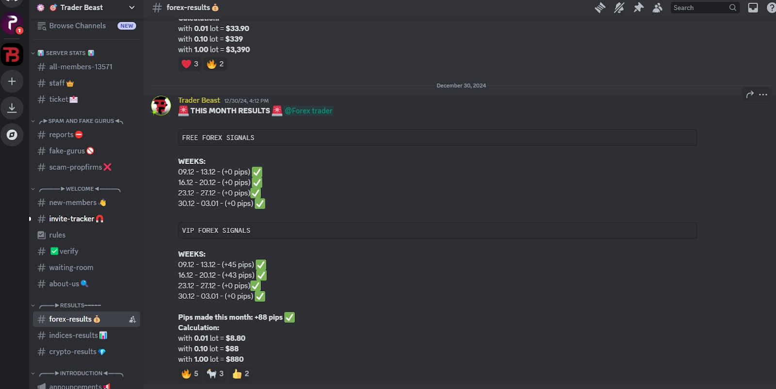The height and width of the screenshot is (389, 776).
Task: Open fake-gurus channel
Action: point(86,151)
